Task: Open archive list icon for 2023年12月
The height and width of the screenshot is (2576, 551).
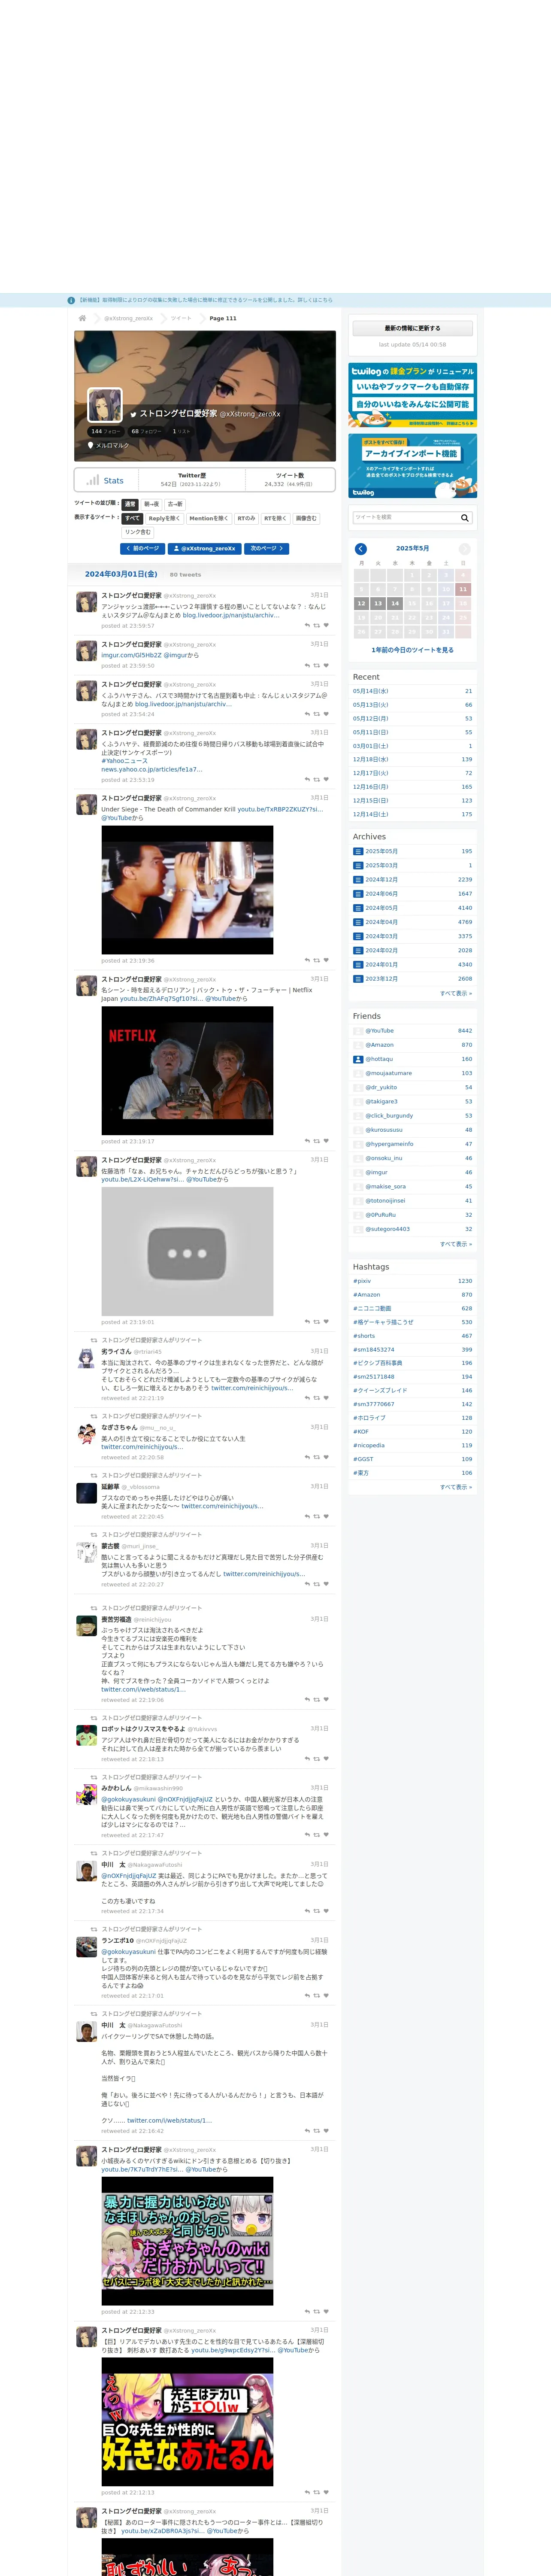Action: 358,979
